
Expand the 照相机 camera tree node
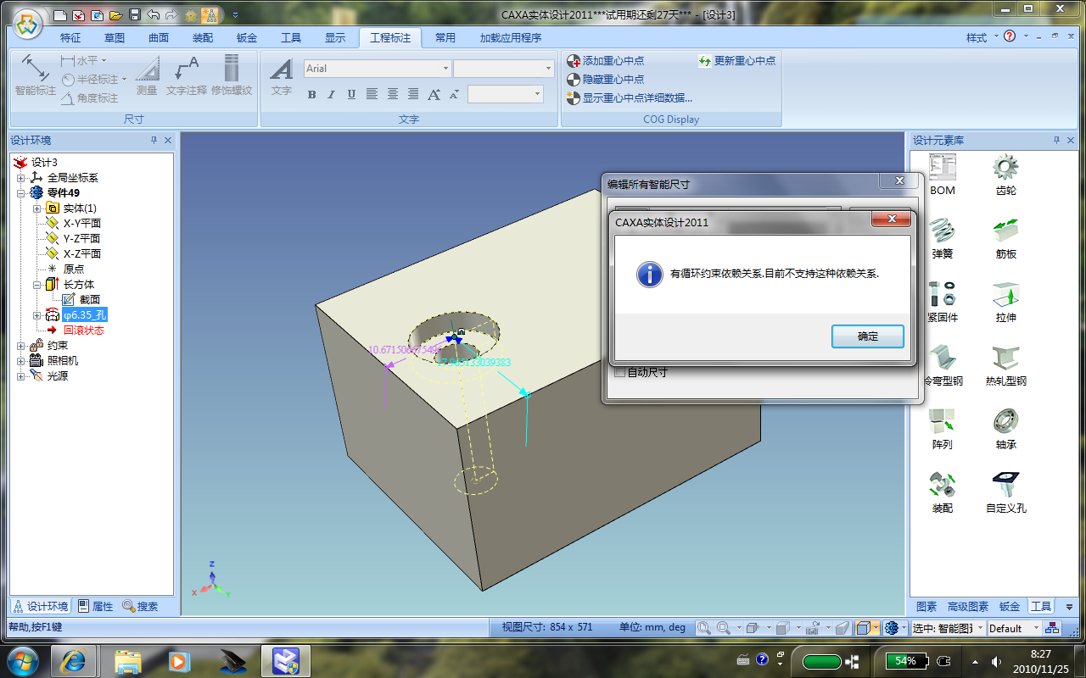pyautogui.click(x=21, y=361)
